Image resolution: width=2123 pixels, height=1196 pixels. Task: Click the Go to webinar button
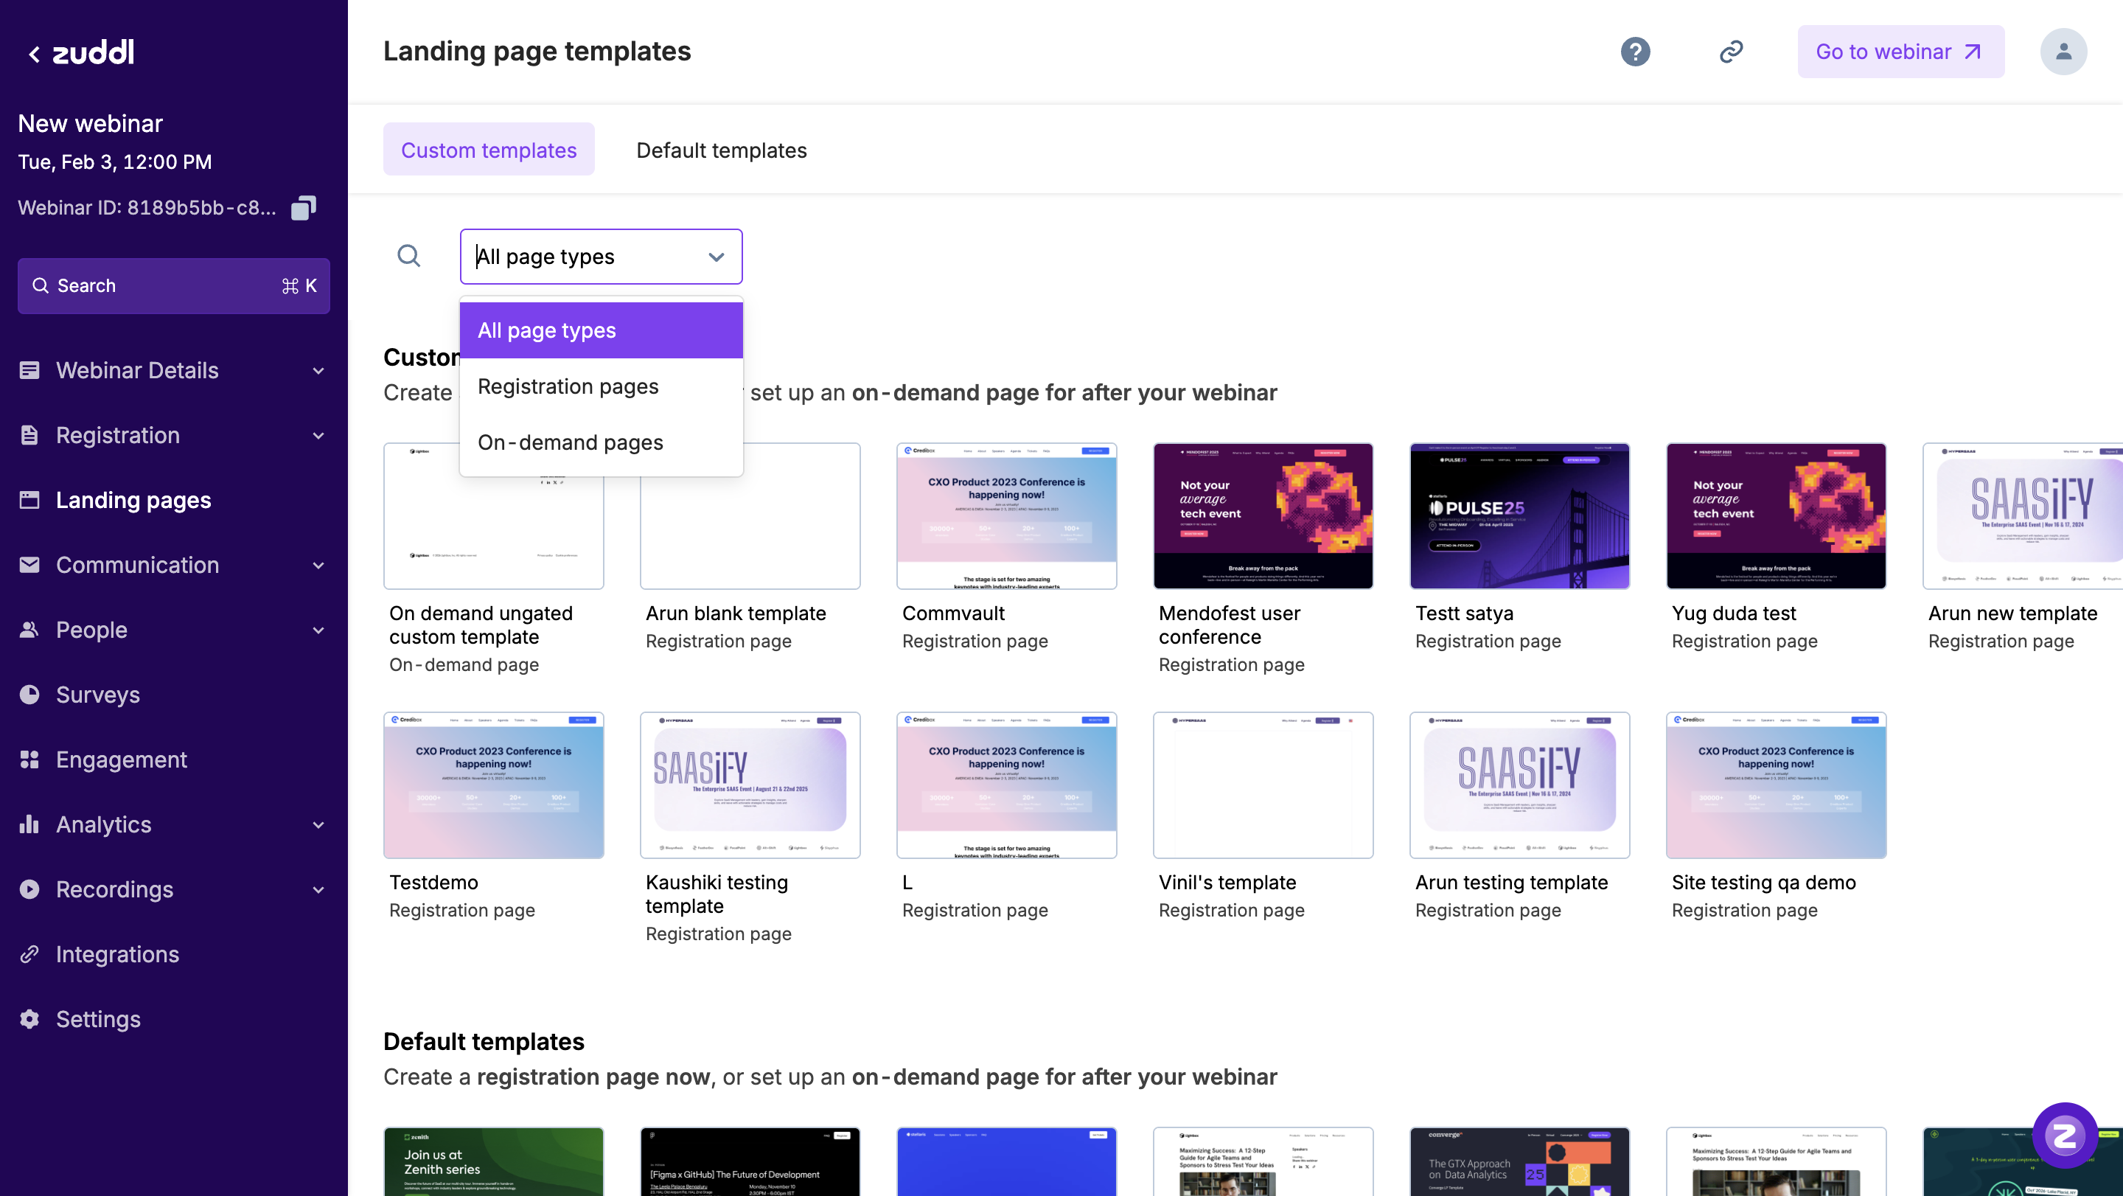pyautogui.click(x=1900, y=52)
